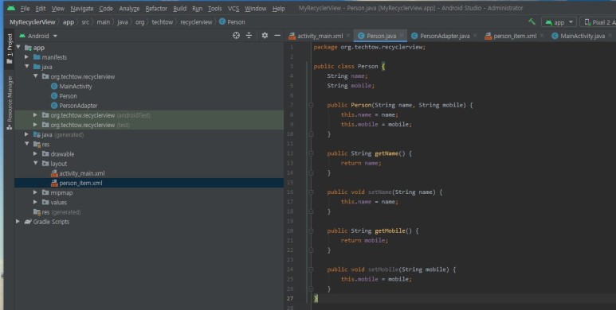The height and width of the screenshot is (310, 616).
Task: Open the View menu
Action: (x=57, y=8)
